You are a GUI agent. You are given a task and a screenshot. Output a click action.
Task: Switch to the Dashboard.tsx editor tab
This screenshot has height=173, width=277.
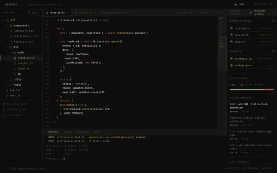click(116, 13)
